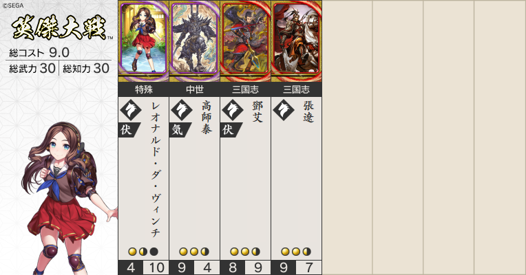Click the 中世 era label
Image resolution: width=526 pixels, height=275 pixels.
(195, 89)
